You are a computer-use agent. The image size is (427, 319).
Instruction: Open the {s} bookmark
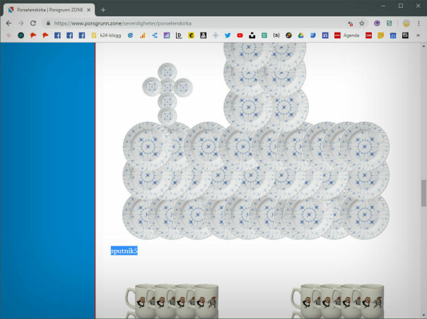pos(276,35)
